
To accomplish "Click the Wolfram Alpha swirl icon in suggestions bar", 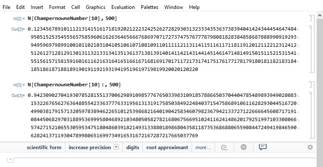I will [x=224, y=147].
